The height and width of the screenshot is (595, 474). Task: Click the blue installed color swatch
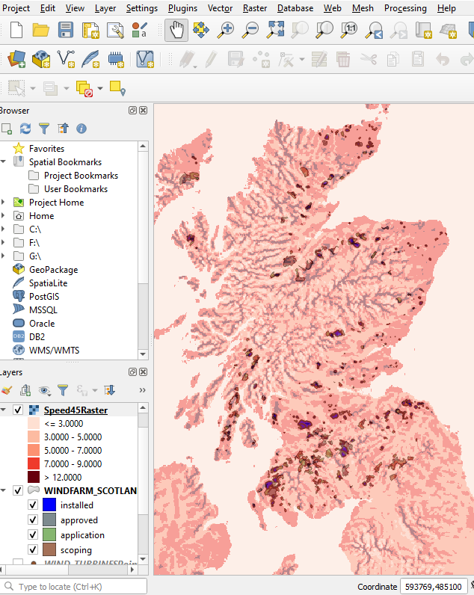coord(49,505)
